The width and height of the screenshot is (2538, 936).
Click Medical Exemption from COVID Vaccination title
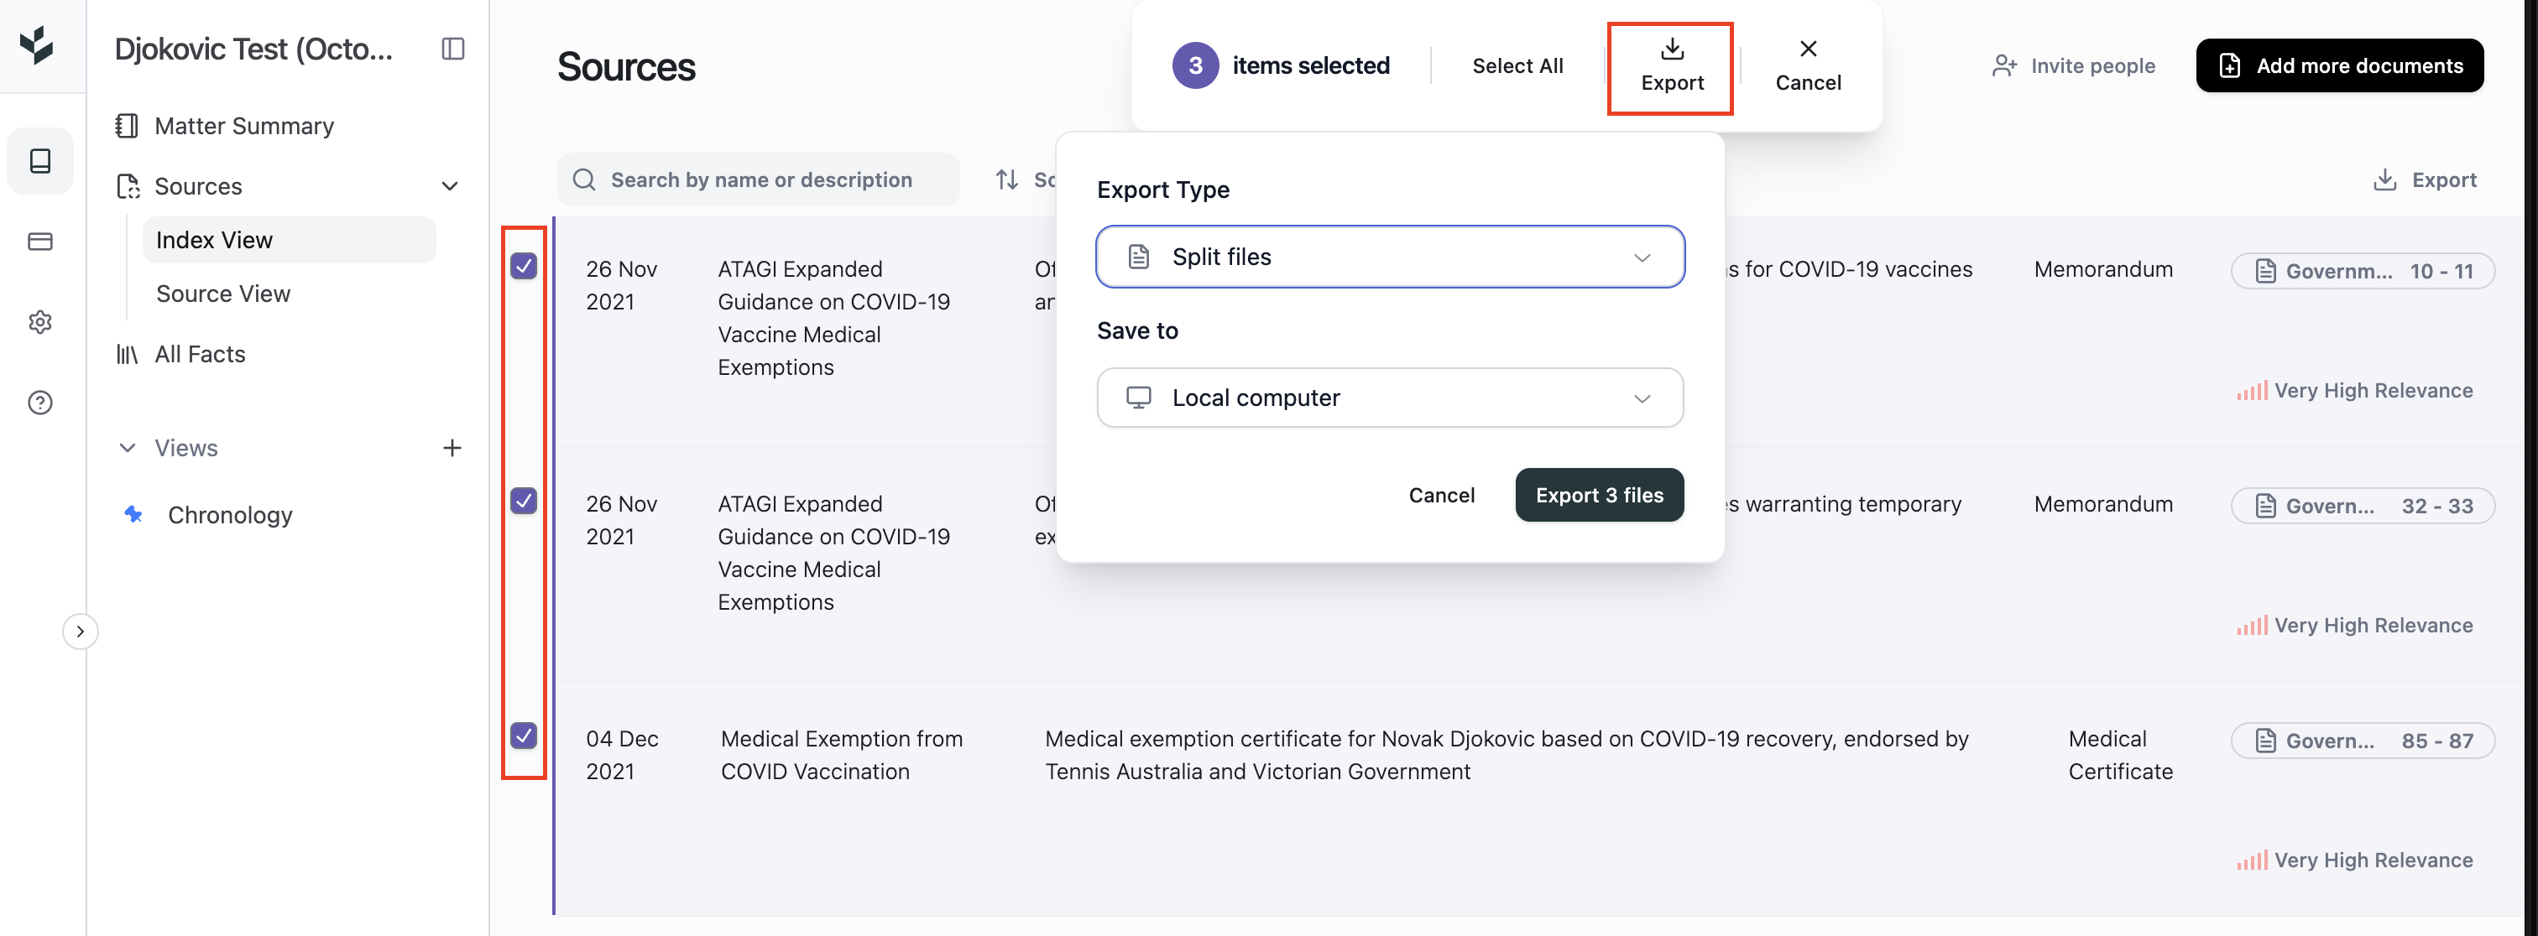pyautogui.click(x=842, y=755)
